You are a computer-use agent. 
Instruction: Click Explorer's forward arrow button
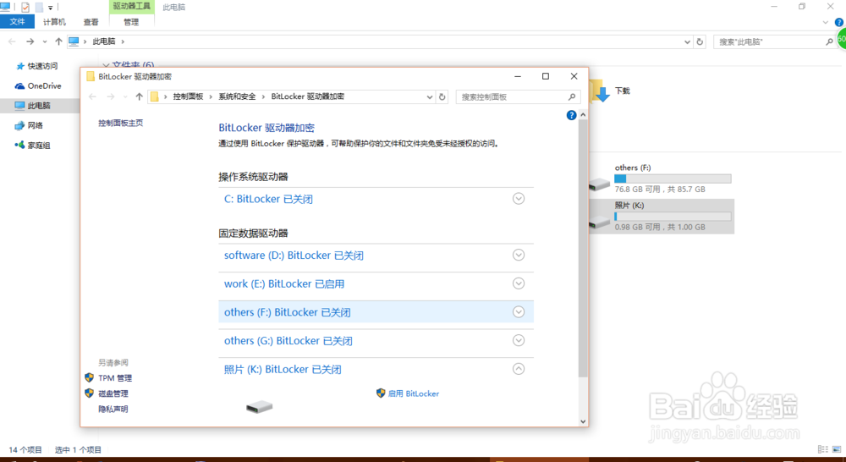pyautogui.click(x=30, y=41)
